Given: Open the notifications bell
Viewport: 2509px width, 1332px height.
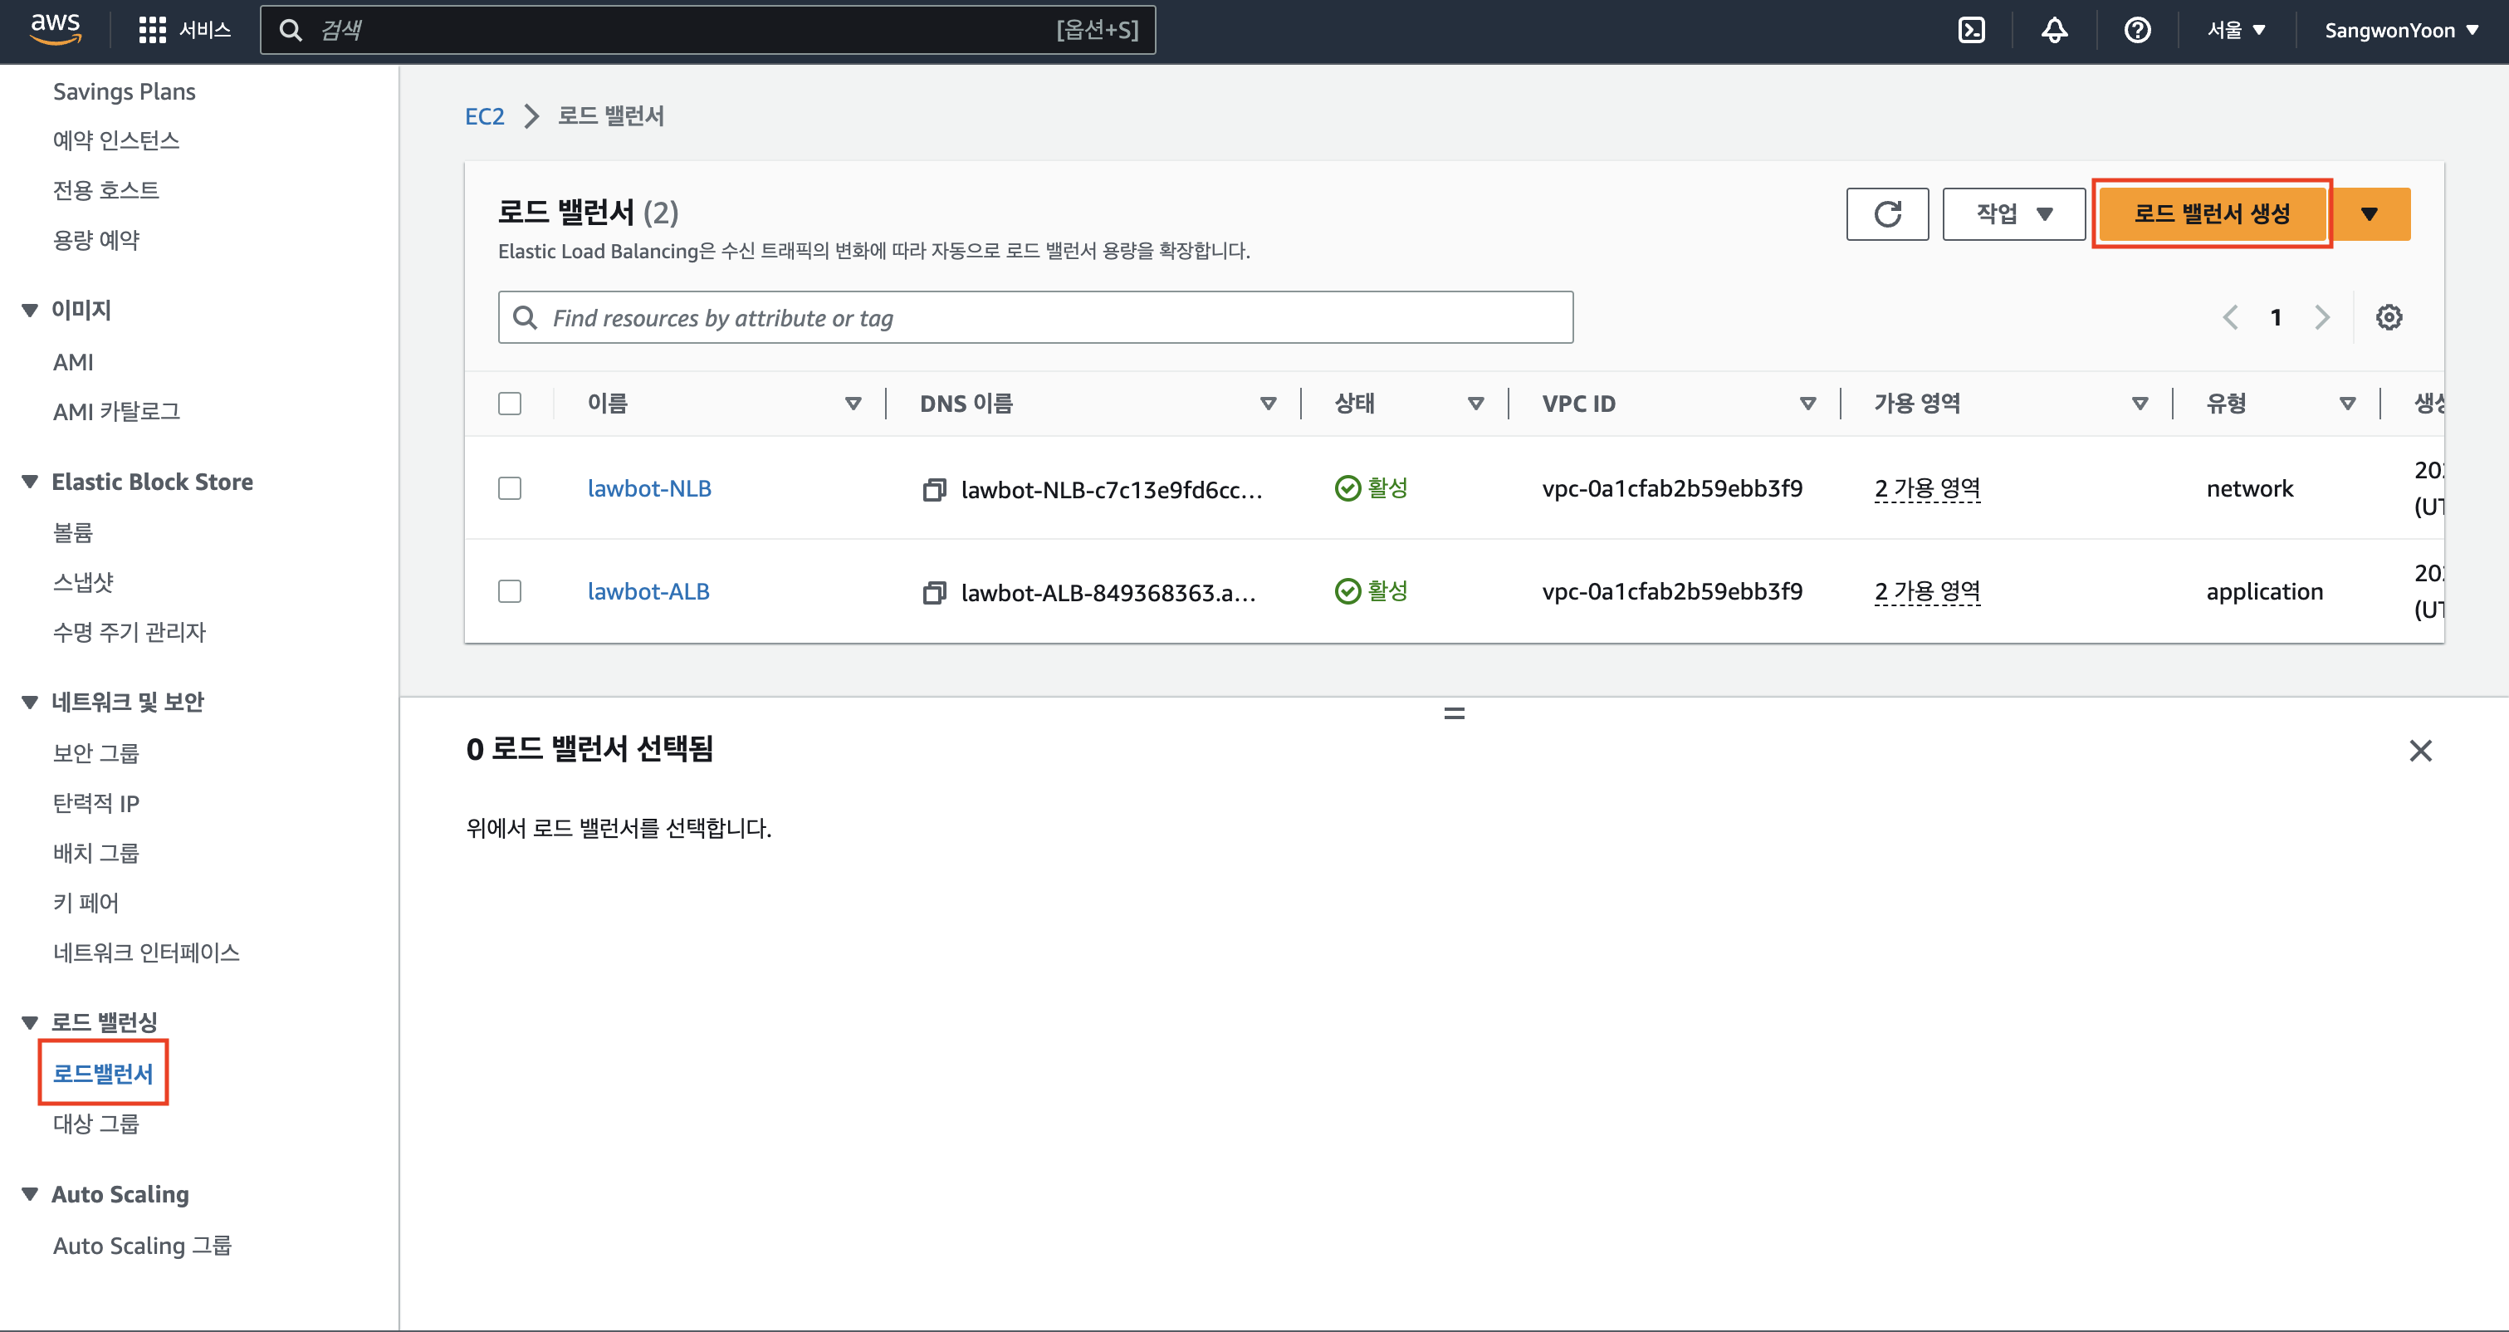Looking at the screenshot, I should (2054, 30).
